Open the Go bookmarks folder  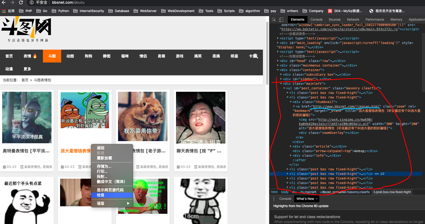[42, 11]
